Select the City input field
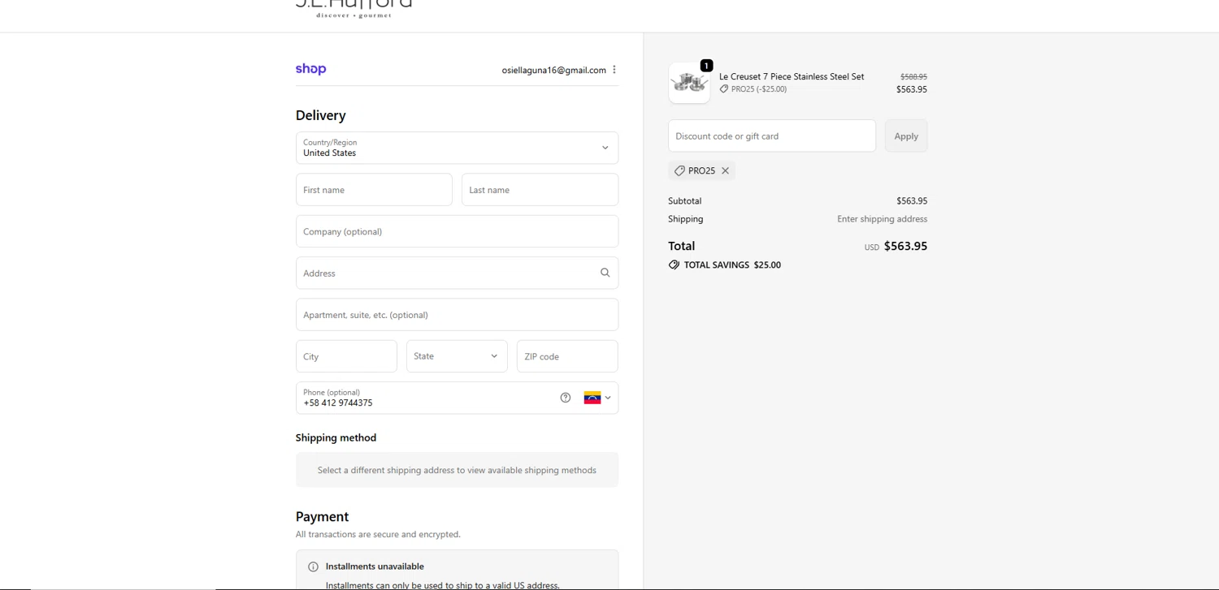1219x590 pixels. (346, 356)
